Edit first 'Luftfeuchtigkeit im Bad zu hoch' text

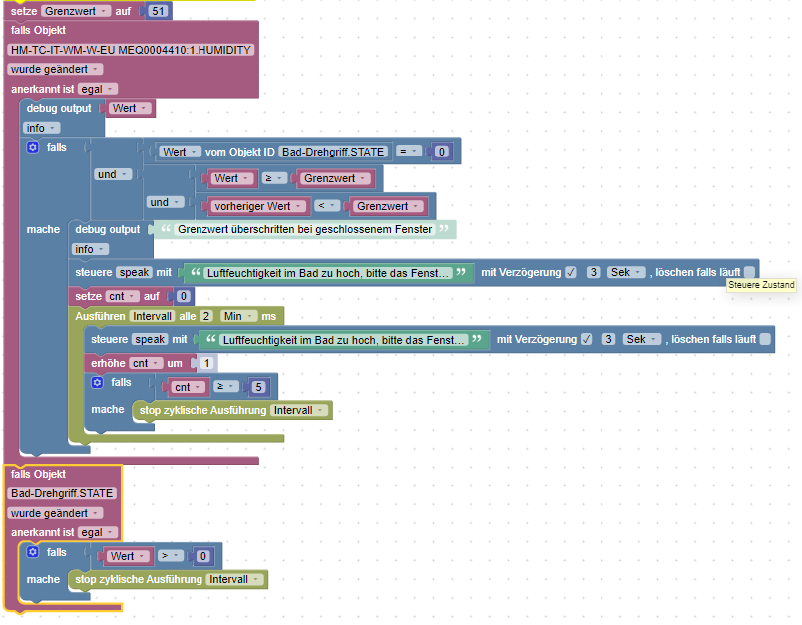point(328,273)
